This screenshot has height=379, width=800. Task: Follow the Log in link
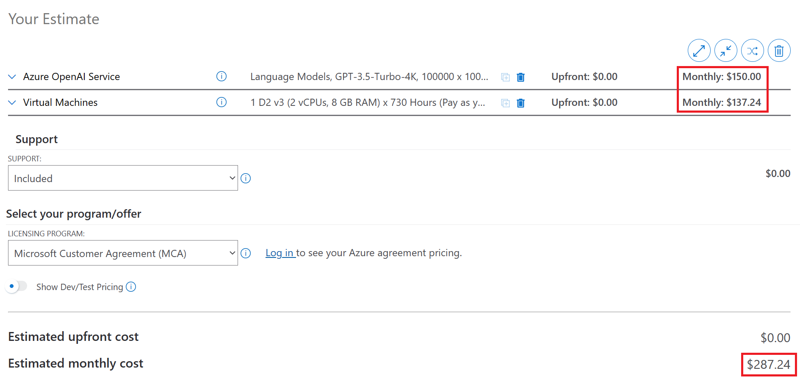click(x=280, y=253)
